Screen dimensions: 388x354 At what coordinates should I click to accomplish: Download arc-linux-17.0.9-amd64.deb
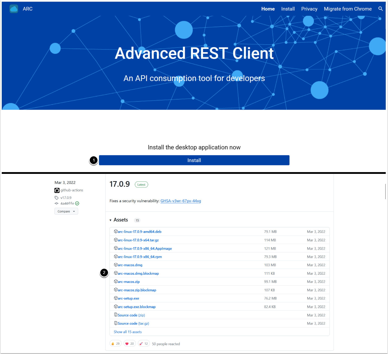pyautogui.click(x=140, y=232)
